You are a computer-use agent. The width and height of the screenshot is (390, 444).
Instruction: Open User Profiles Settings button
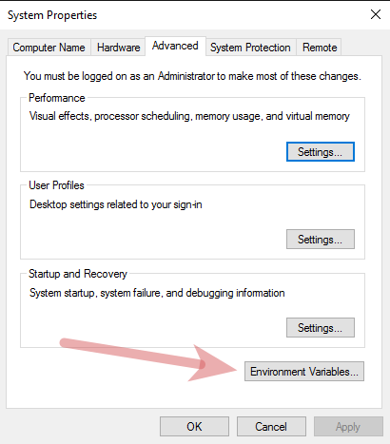(321, 240)
